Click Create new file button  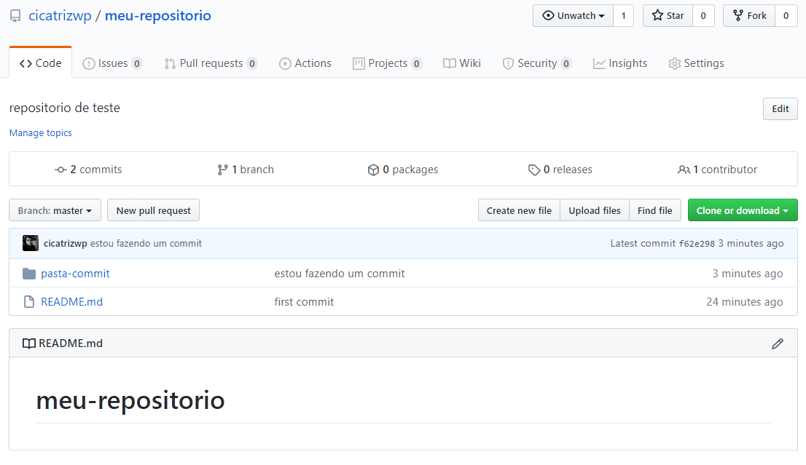tap(519, 210)
